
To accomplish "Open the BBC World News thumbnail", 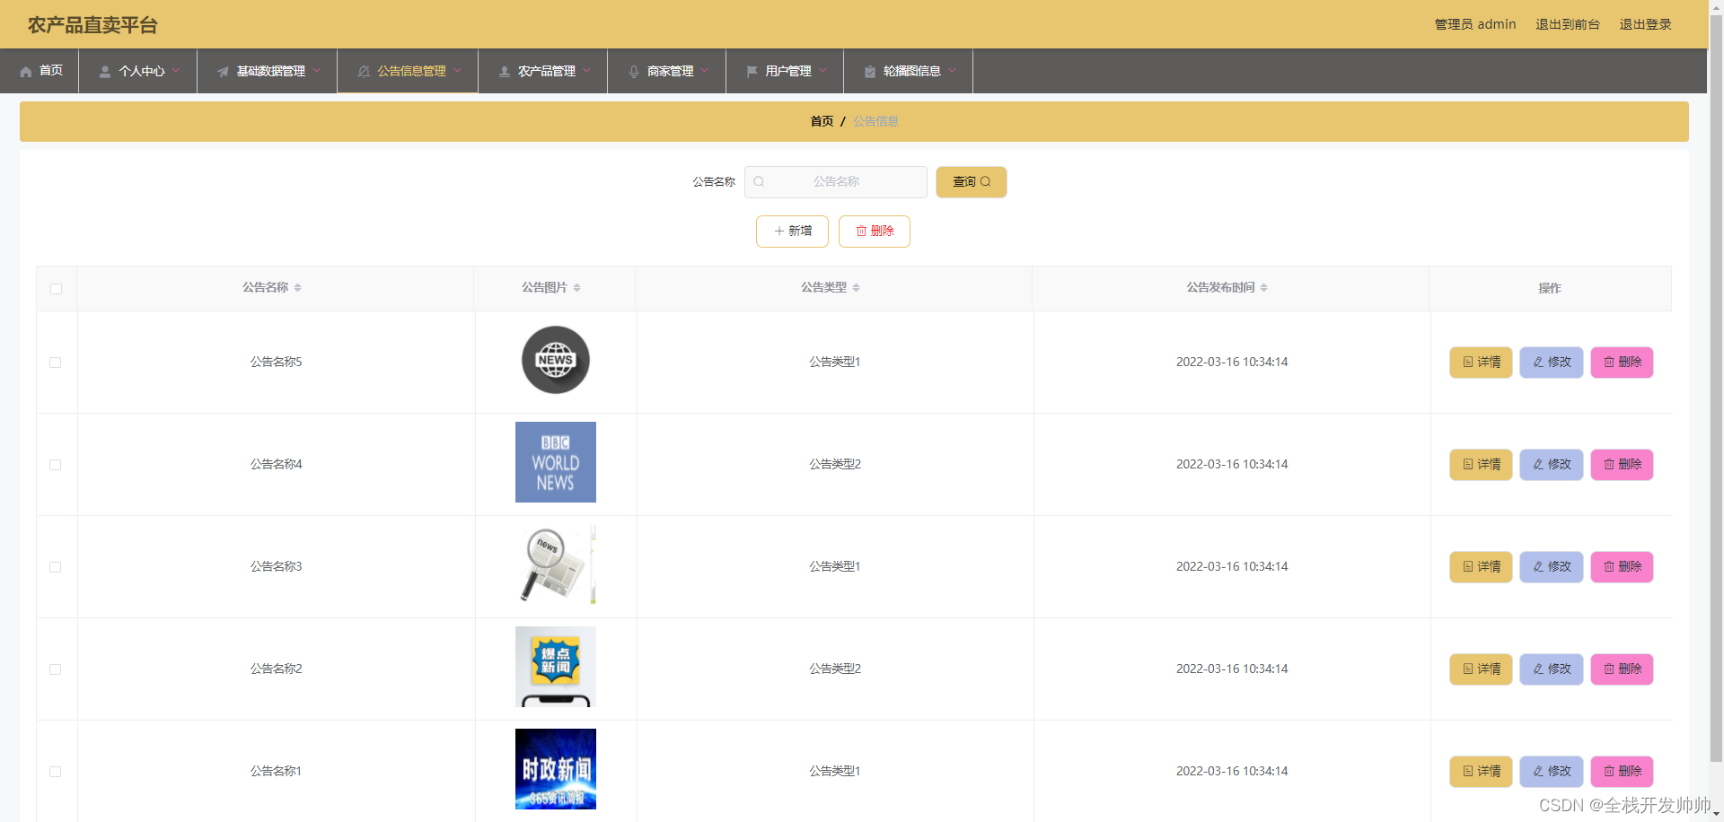I will (x=556, y=462).
